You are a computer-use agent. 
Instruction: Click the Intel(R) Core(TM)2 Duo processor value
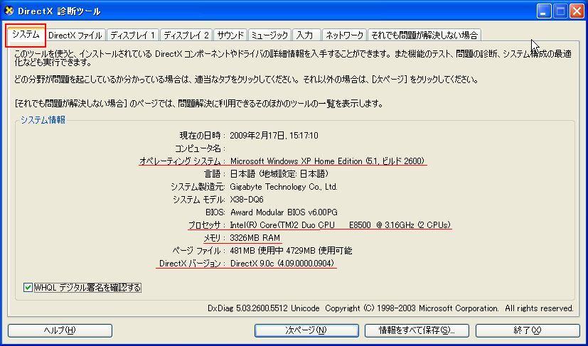(x=340, y=225)
